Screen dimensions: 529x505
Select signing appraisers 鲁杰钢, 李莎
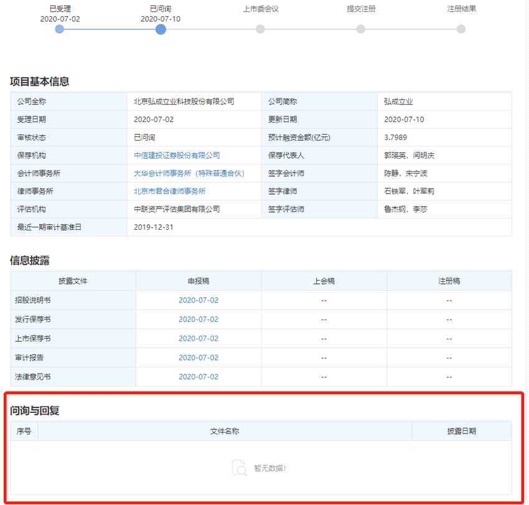(406, 209)
